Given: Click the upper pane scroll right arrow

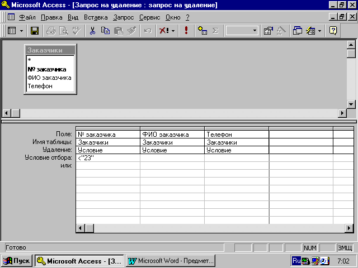Looking at the screenshot, I should 342,113.
